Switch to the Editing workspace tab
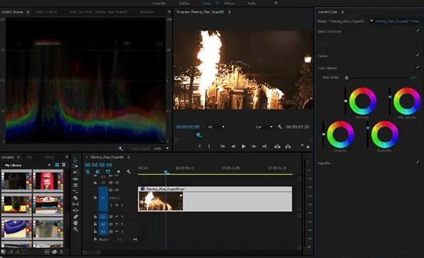424x258 pixels. coord(184,4)
